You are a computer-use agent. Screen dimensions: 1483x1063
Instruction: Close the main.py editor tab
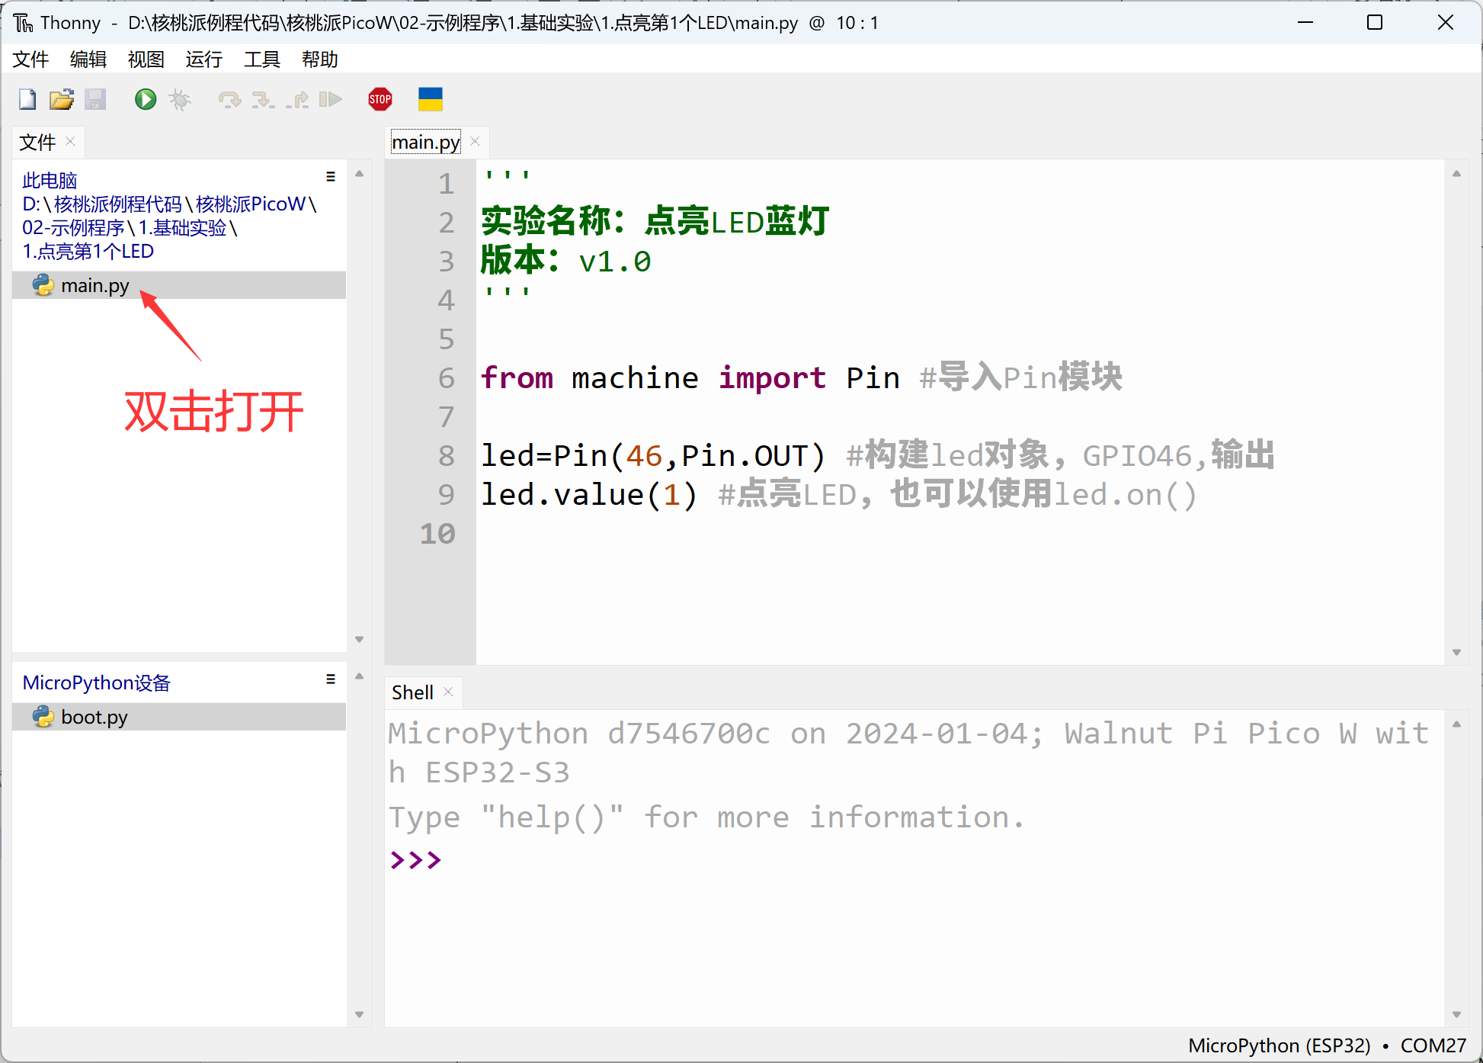tap(475, 142)
